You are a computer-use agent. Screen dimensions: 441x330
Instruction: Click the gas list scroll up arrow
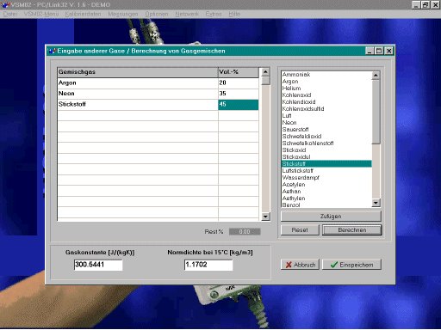[x=376, y=76]
